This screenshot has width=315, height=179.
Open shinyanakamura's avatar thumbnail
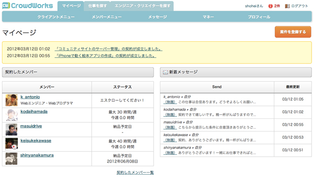click(12, 159)
